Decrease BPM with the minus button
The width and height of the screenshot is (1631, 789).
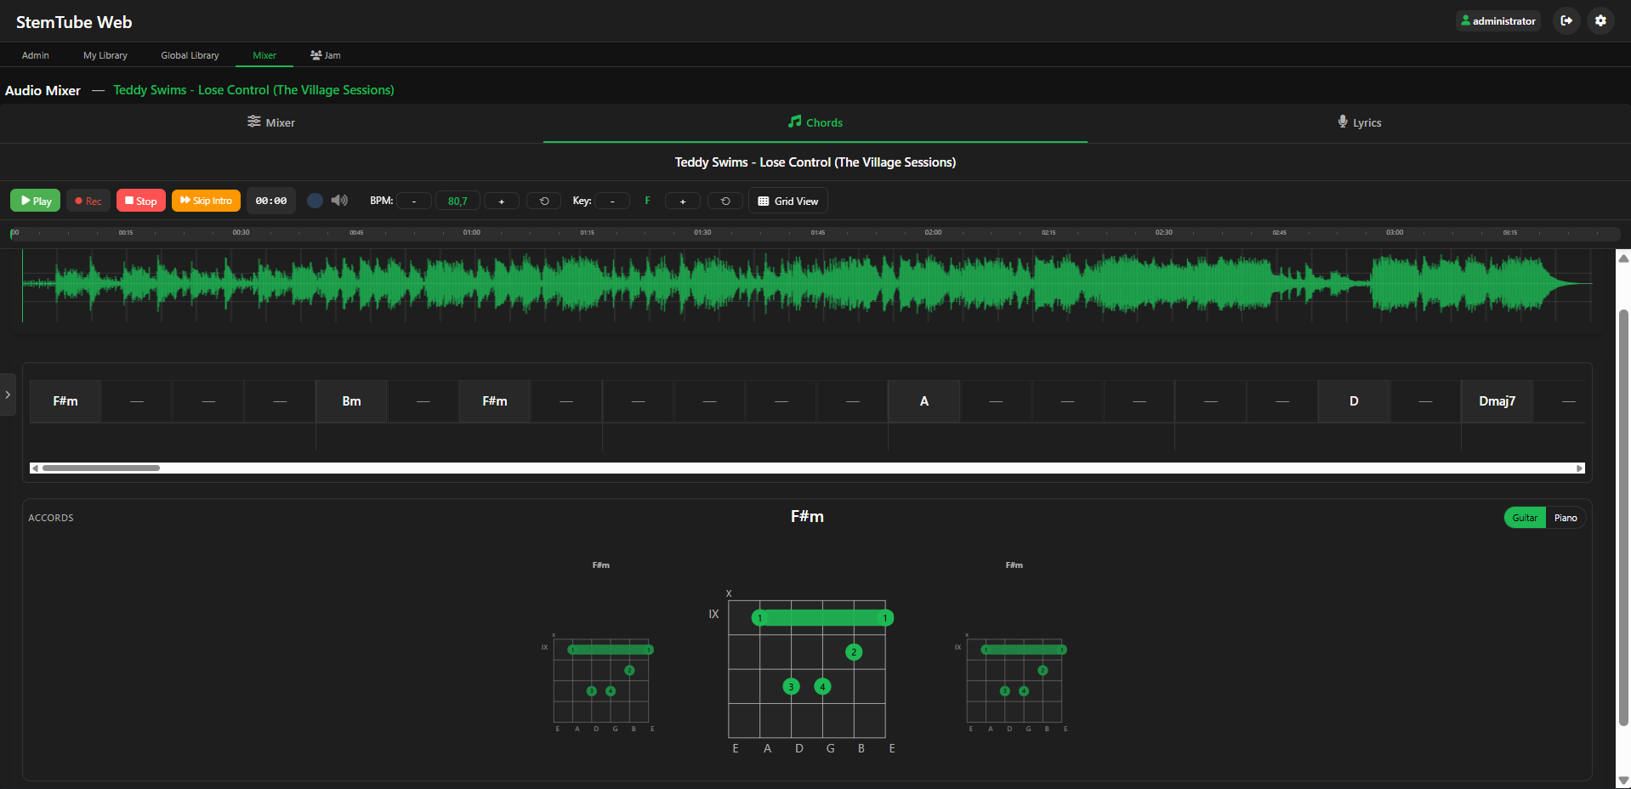click(414, 202)
